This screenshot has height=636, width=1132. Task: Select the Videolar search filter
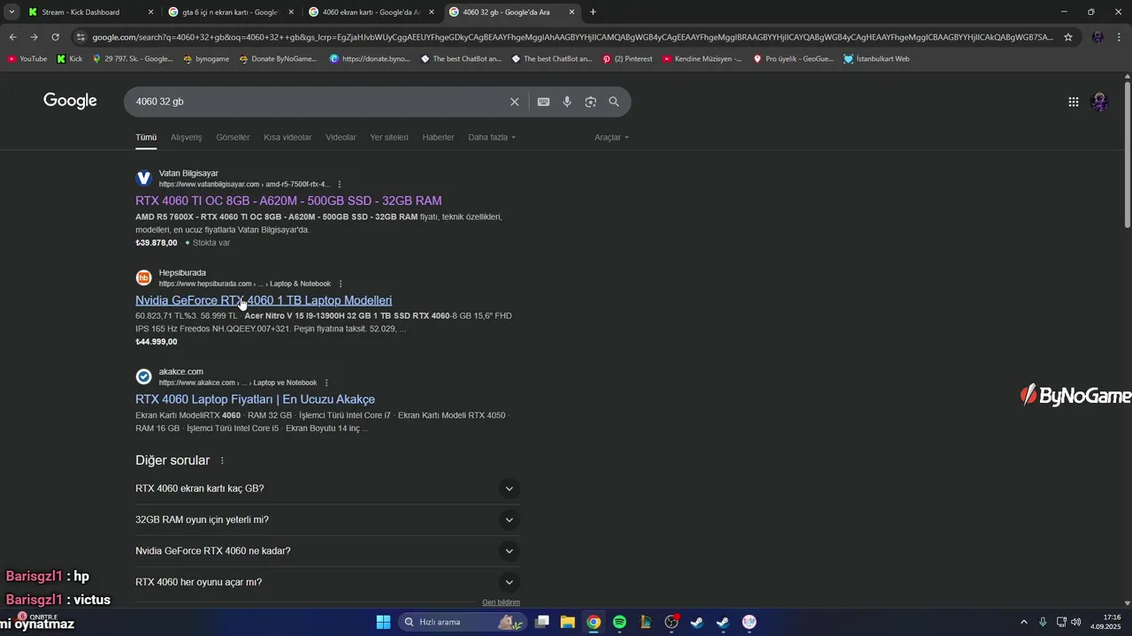340,138
